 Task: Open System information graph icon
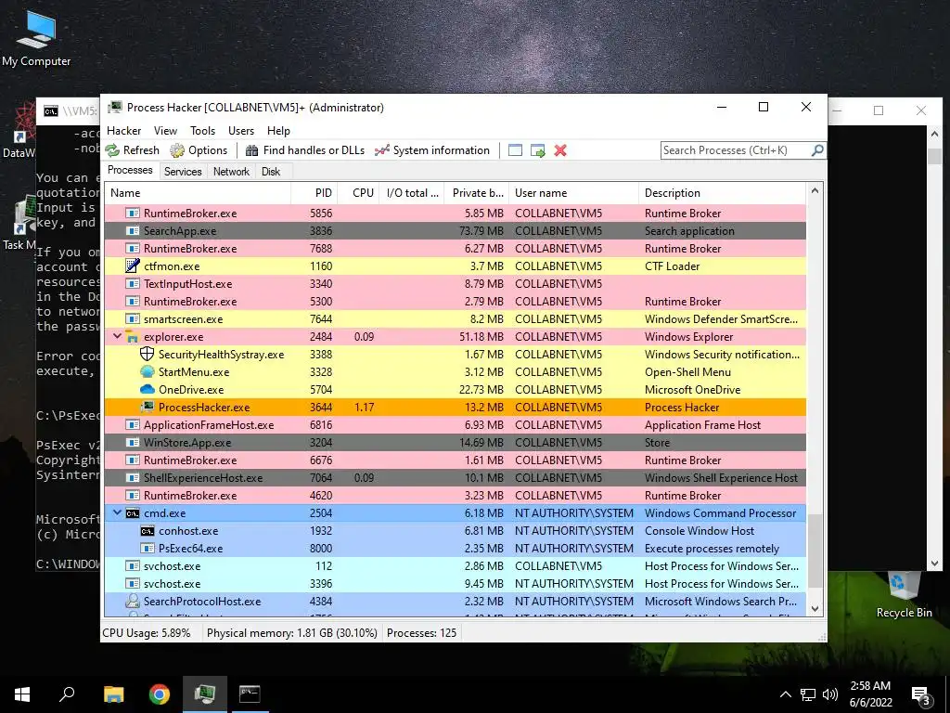point(381,150)
